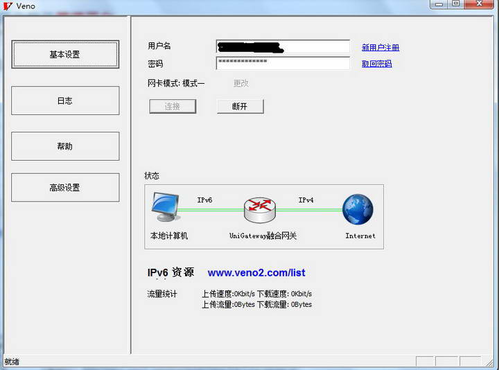Click the 状态 status heading
This screenshot has width=499, height=370.
coord(152,175)
